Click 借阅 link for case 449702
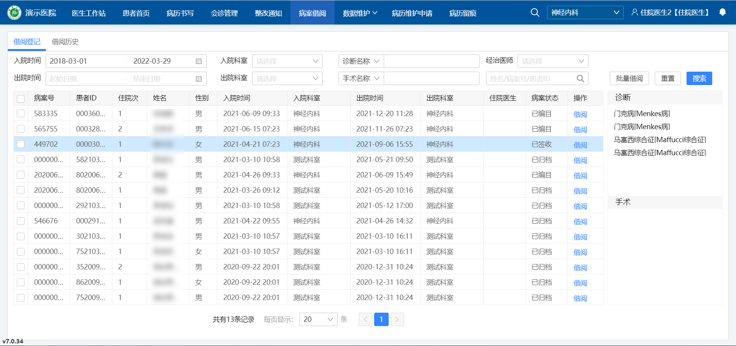736x346 pixels. [x=580, y=145]
